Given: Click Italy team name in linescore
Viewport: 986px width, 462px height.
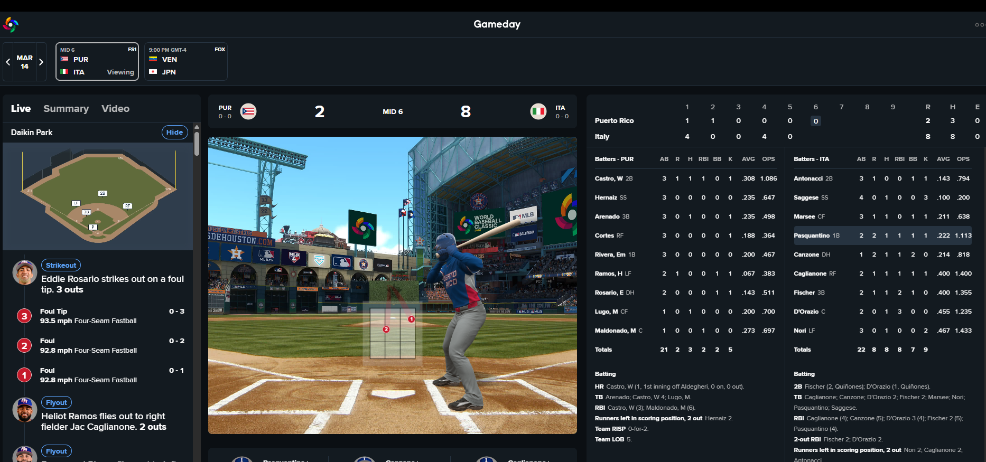Looking at the screenshot, I should coord(602,137).
